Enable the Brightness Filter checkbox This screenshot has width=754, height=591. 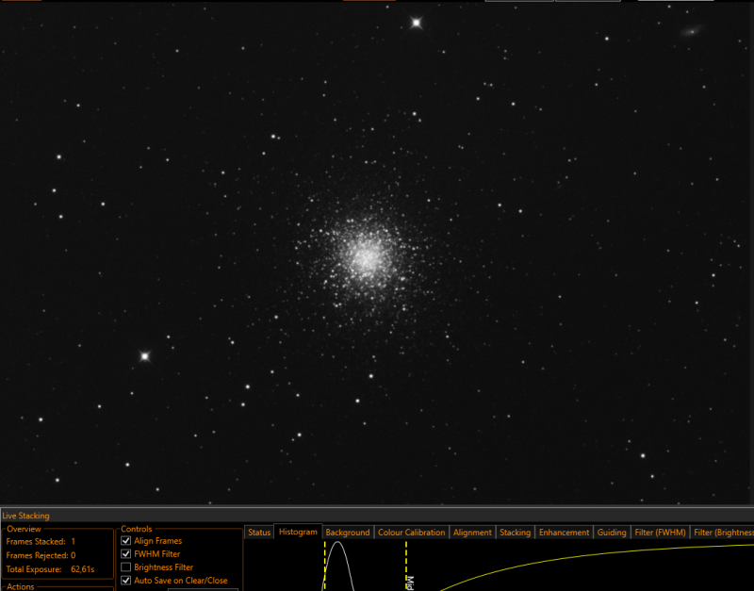126,566
